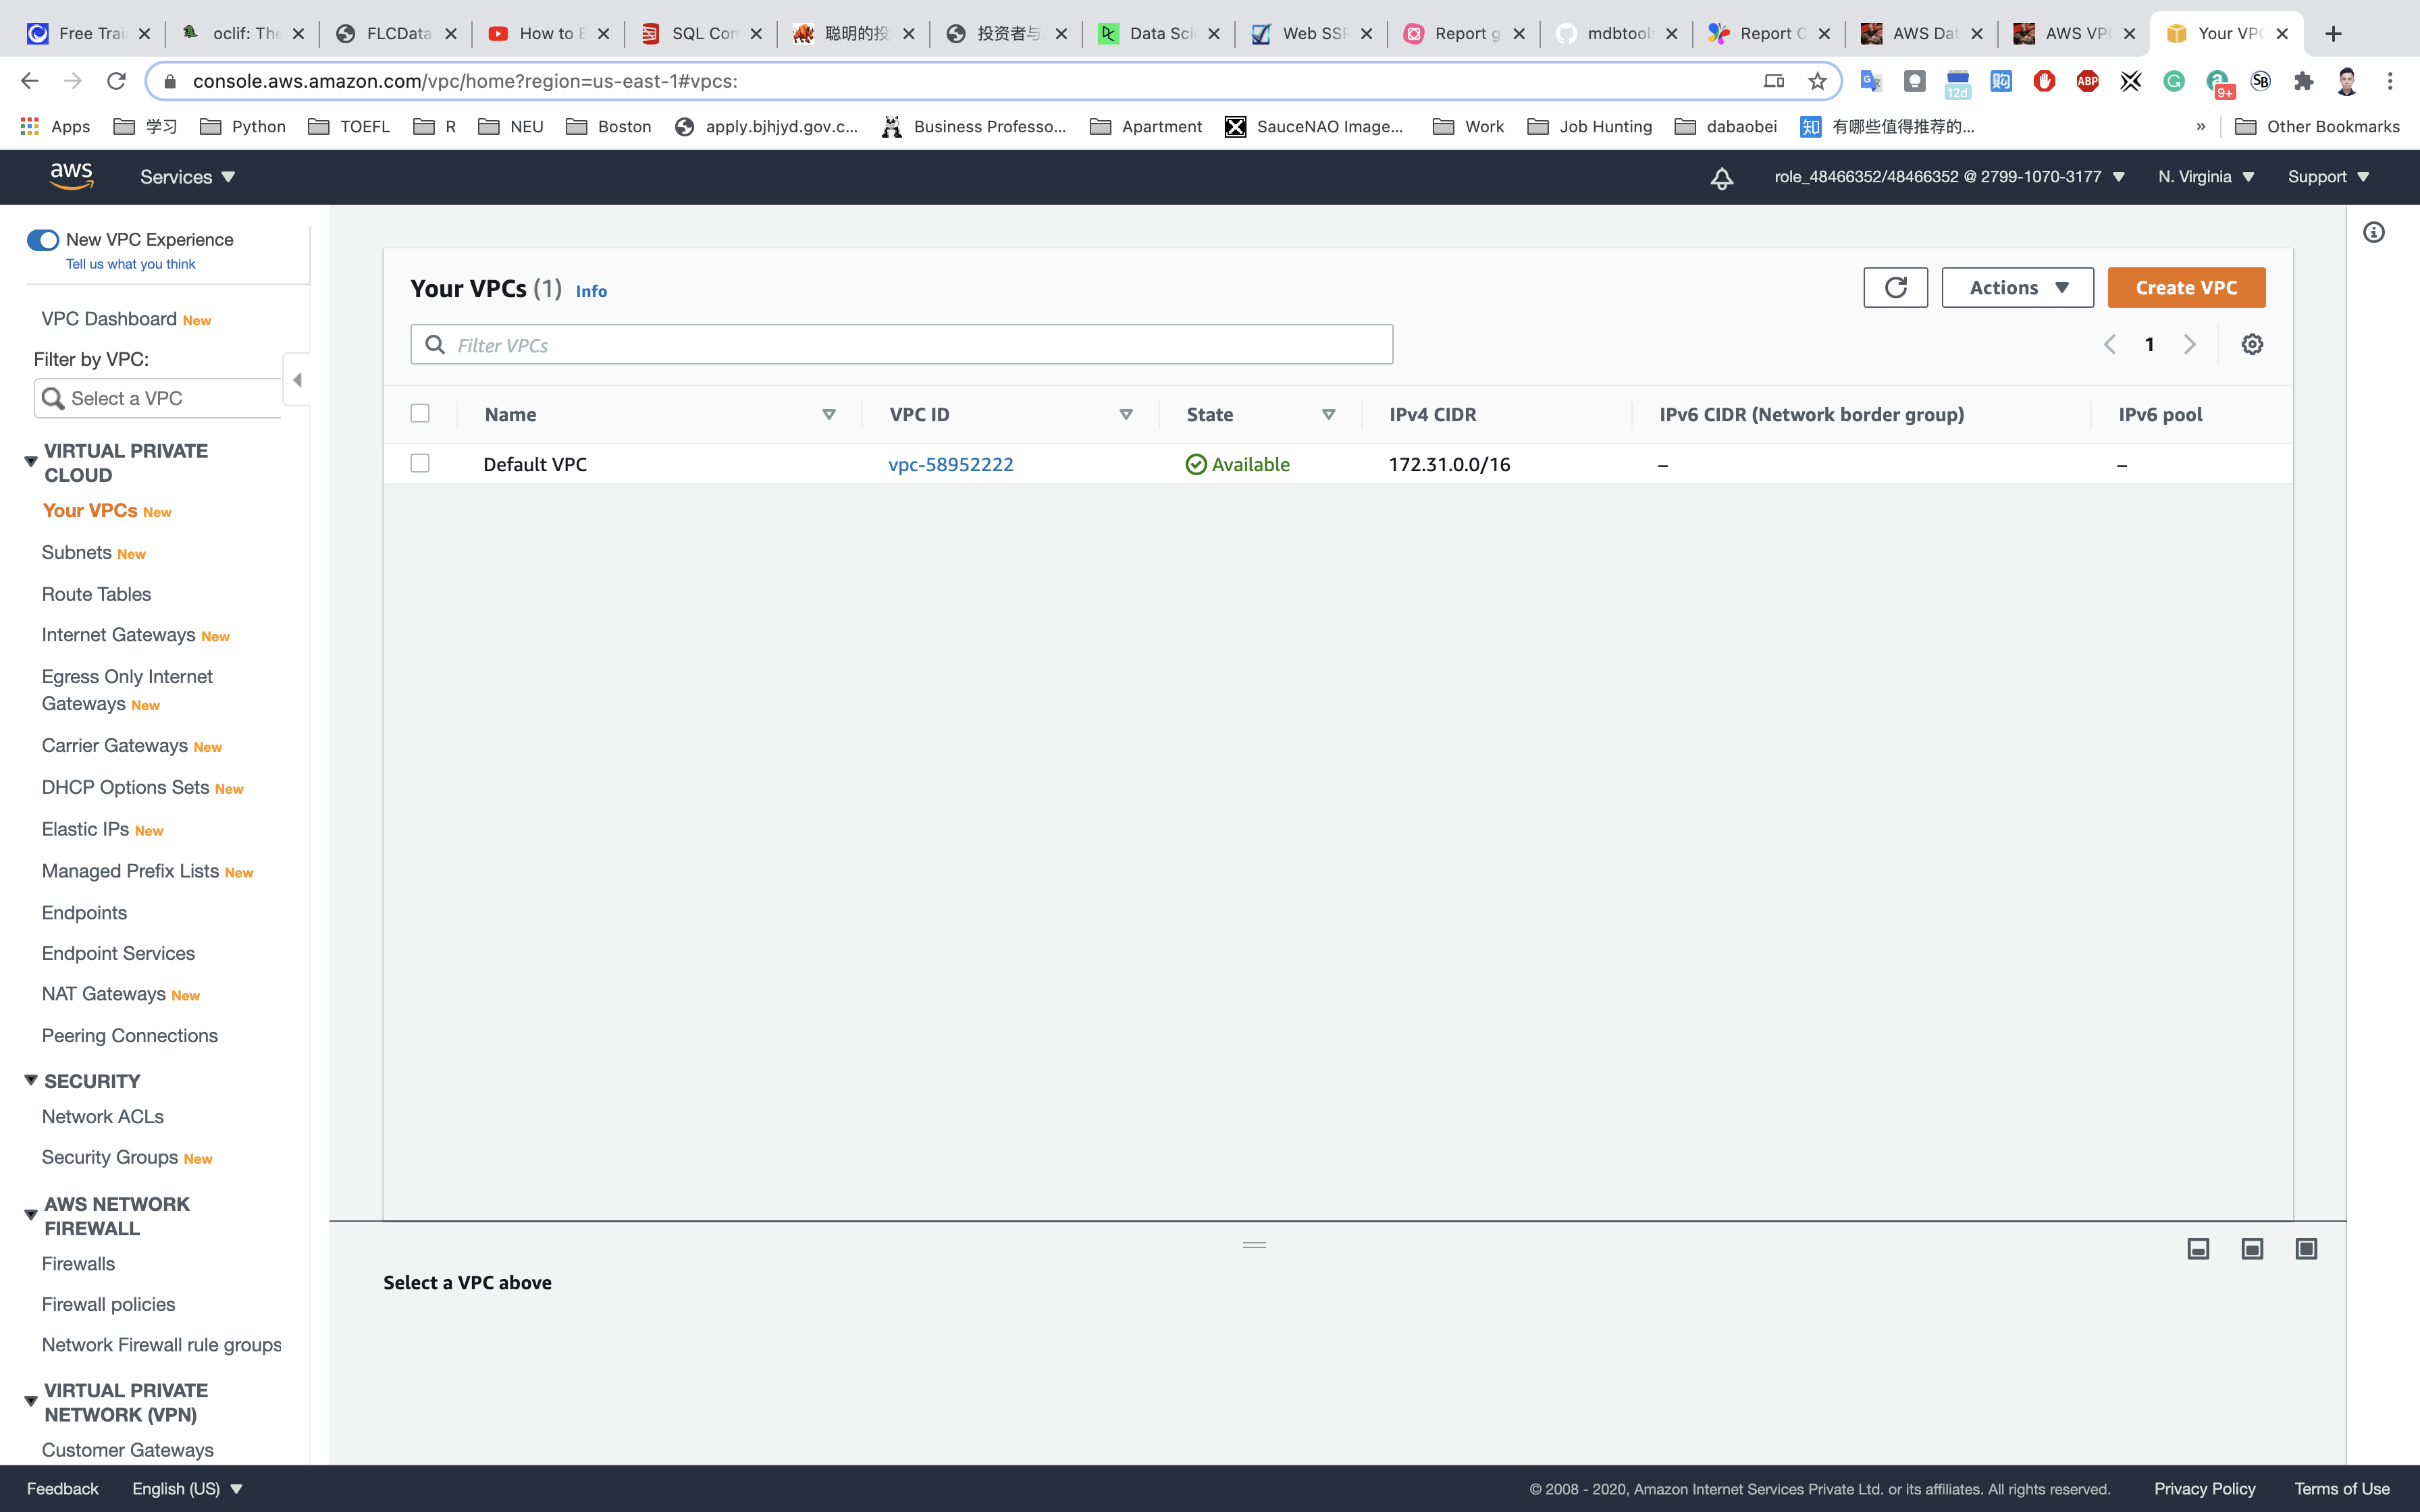Check the Default VPC row checkbox
Viewport: 2420px width, 1512px height.
tap(420, 463)
